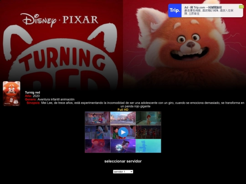Image resolution: width=246 pixels, height=184 pixels.
Task: Open the servidor 1 dropdown
Action: pyautogui.click(x=123, y=172)
